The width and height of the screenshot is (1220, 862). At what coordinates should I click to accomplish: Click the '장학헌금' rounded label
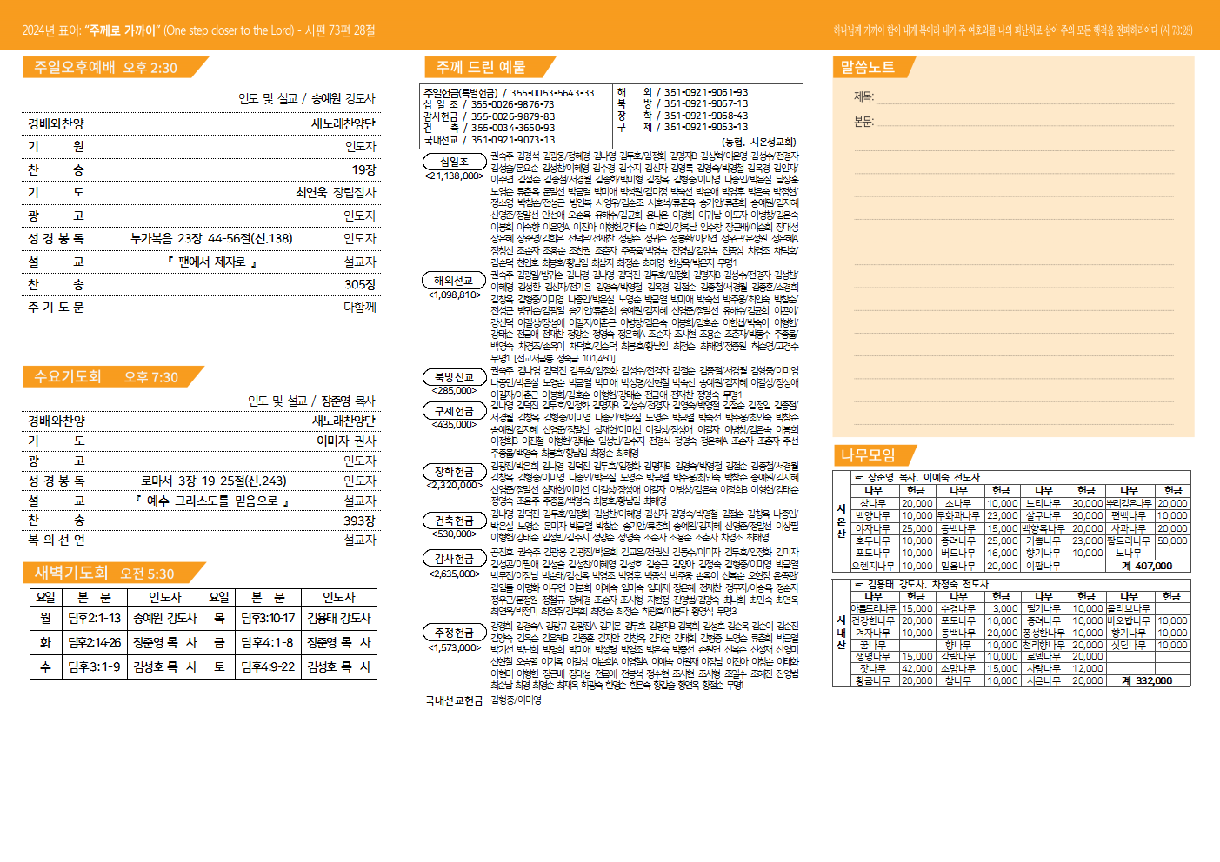(454, 472)
